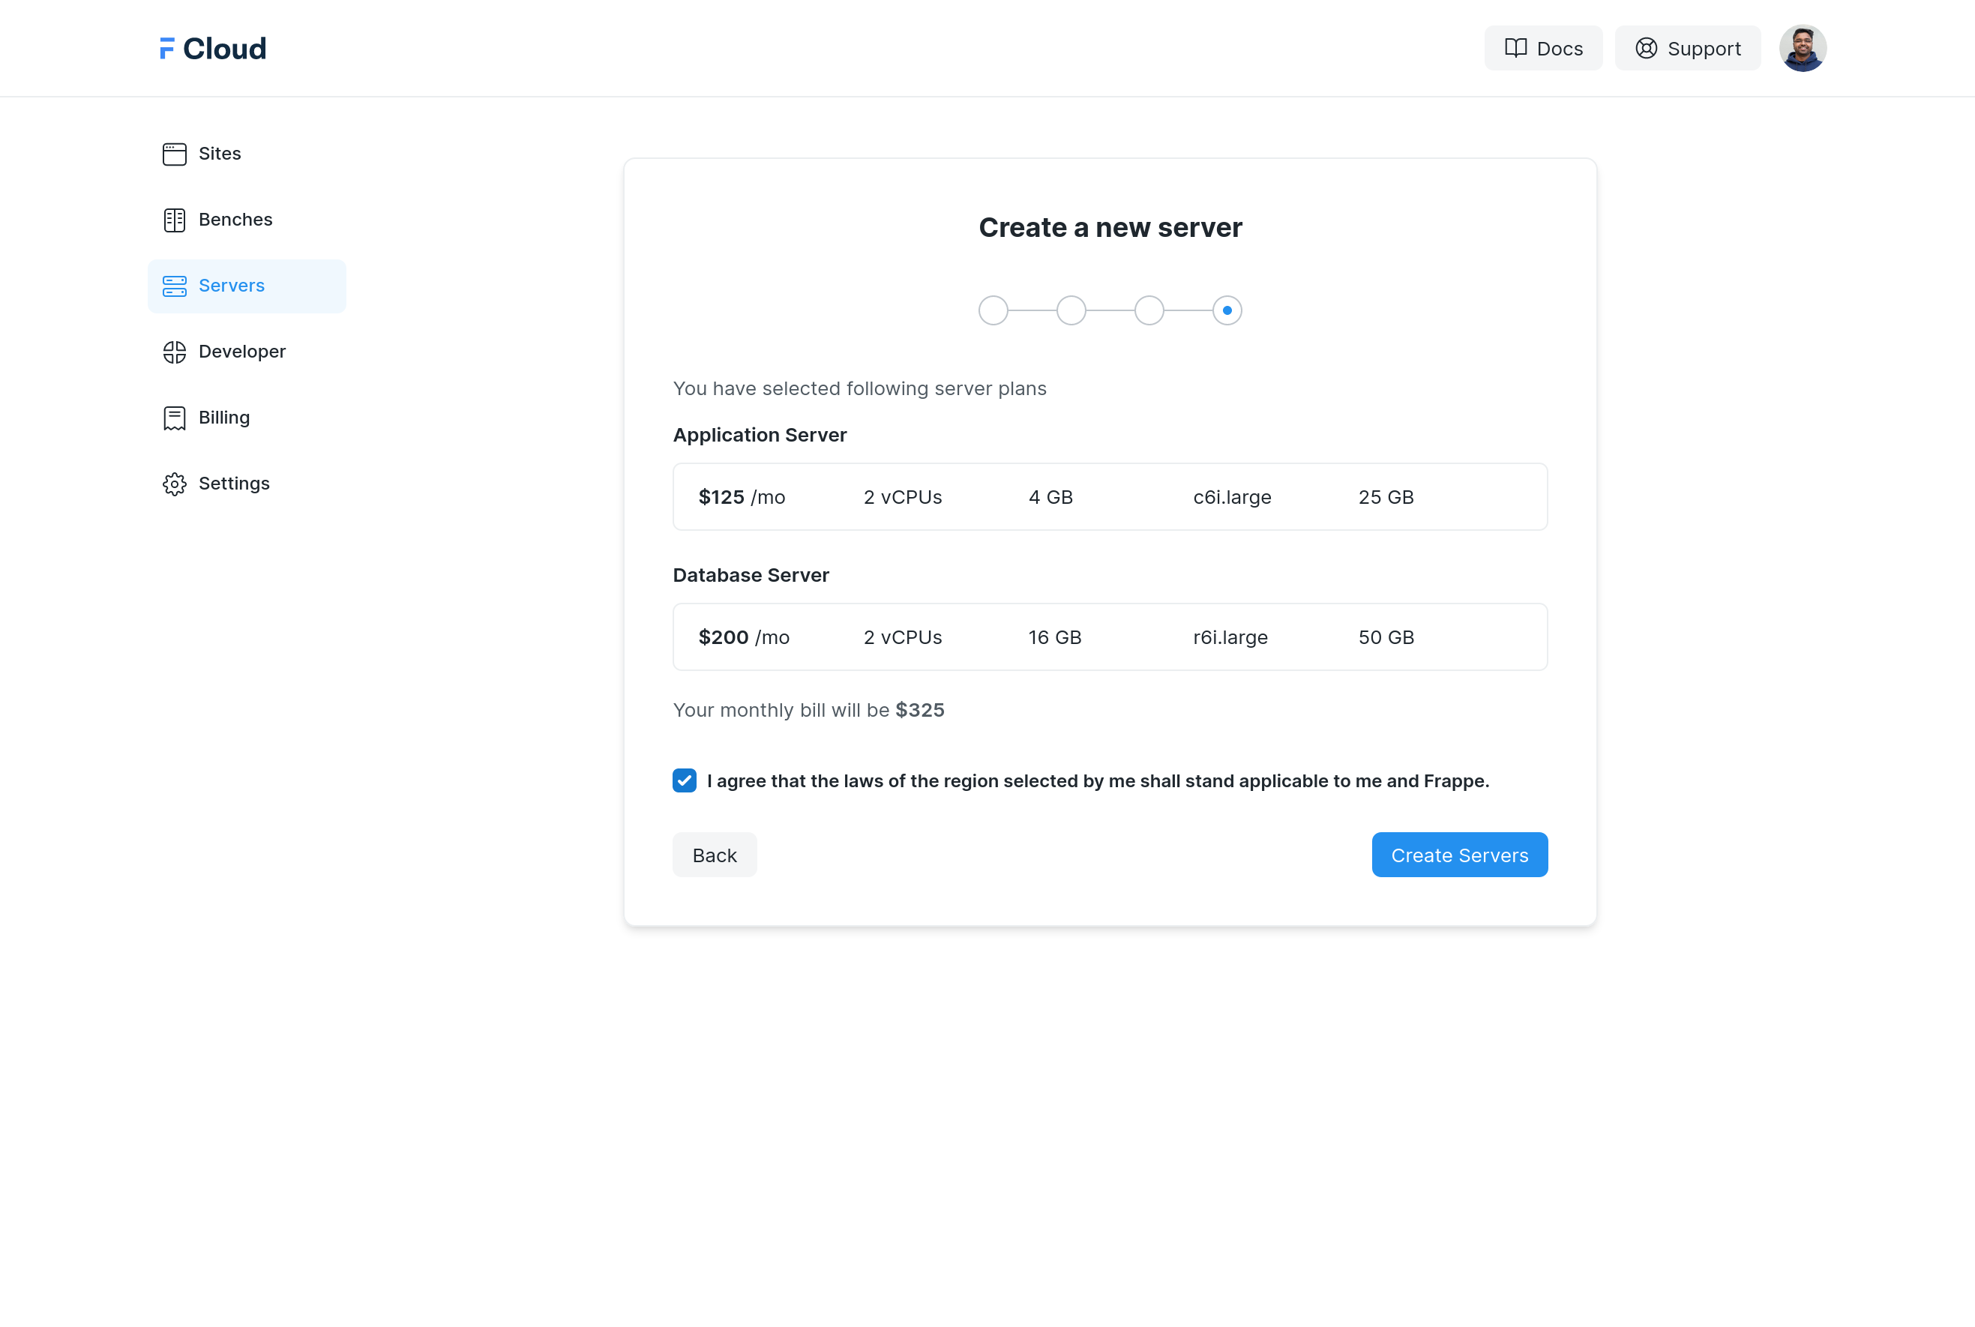Click the Sites navigation icon
The height and width of the screenshot is (1327, 1975).
173,152
